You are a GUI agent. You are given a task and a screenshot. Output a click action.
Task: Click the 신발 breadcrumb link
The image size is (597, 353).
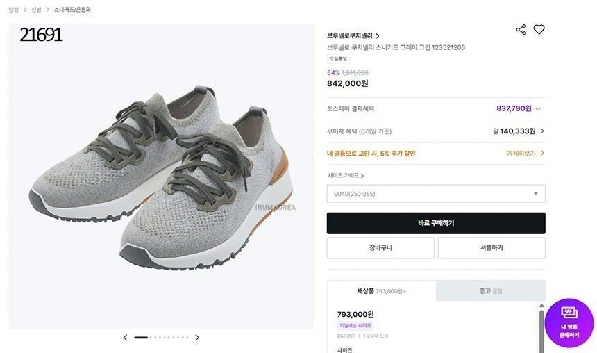click(36, 10)
